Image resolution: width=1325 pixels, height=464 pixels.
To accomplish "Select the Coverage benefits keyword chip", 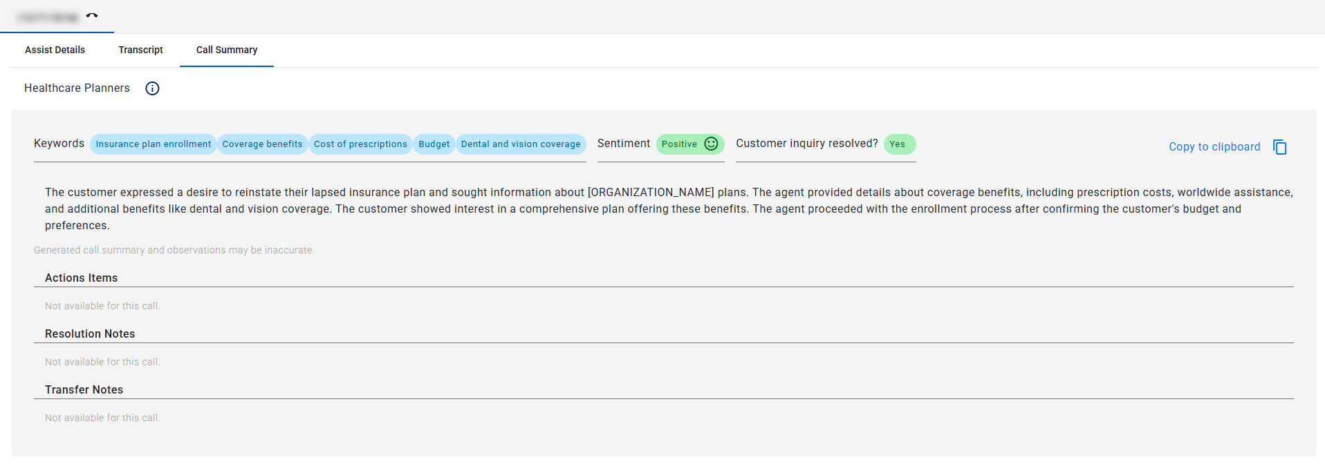I will click(x=262, y=144).
